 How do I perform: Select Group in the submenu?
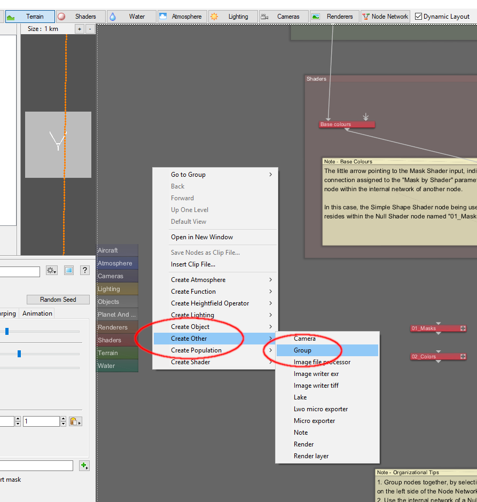(x=327, y=350)
